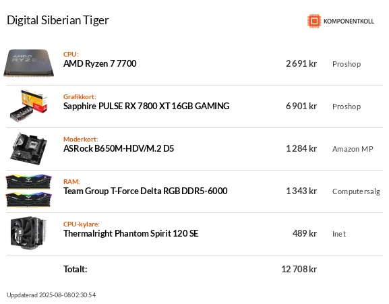The height and width of the screenshot is (304, 389).
Task: Open Team Group T-Force Delta RGB link
Action: (x=146, y=191)
